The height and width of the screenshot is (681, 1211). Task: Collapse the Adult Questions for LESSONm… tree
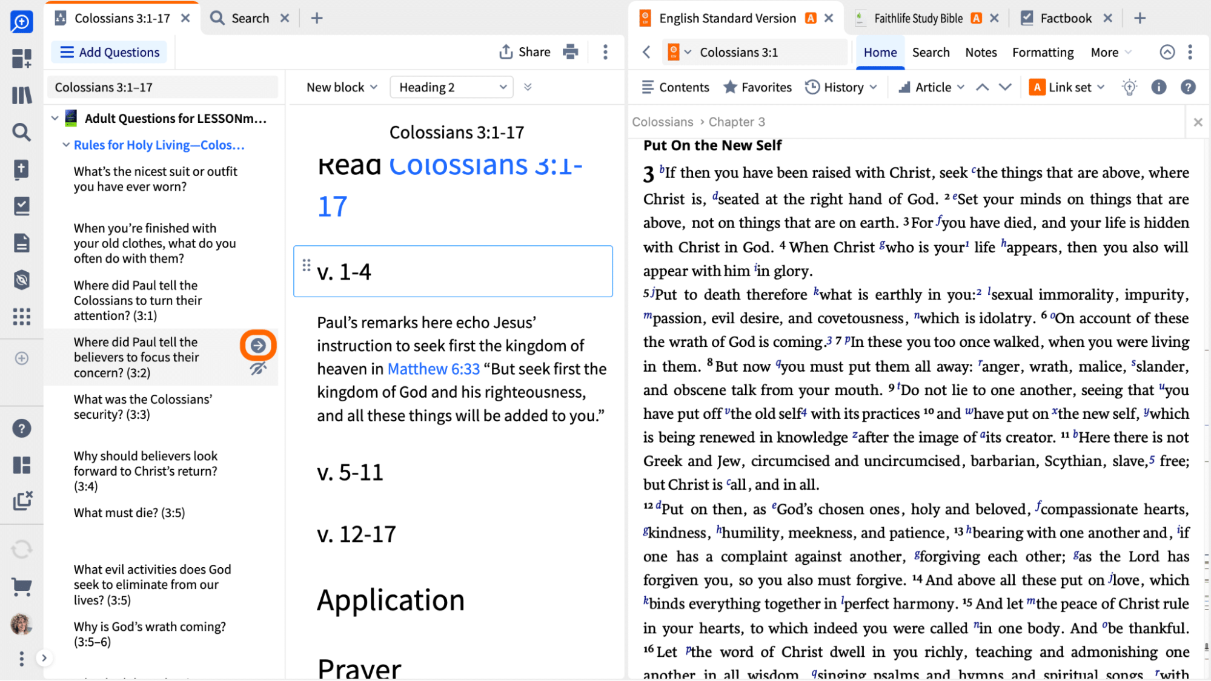point(55,118)
